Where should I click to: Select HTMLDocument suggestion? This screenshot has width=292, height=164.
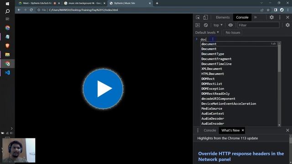pyautogui.click(x=239, y=74)
